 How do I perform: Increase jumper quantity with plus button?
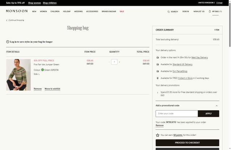click(119, 62)
